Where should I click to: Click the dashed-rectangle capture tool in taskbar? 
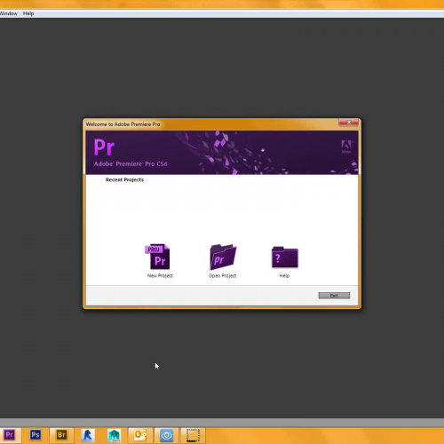coord(193,435)
